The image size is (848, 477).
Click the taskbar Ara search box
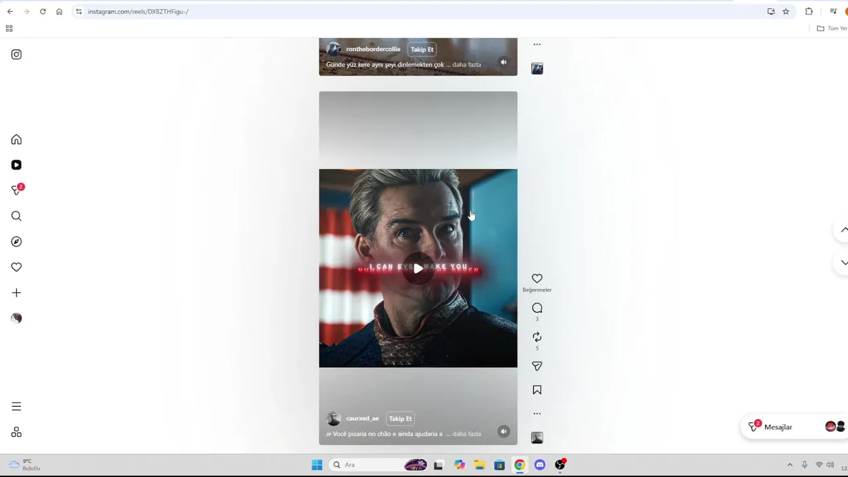pyautogui.click(x=379, y=464)
